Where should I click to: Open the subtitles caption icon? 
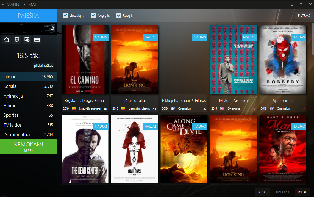pyautogui.click(x=37, y=40)
